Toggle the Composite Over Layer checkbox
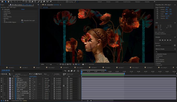 tap(22, 20)
